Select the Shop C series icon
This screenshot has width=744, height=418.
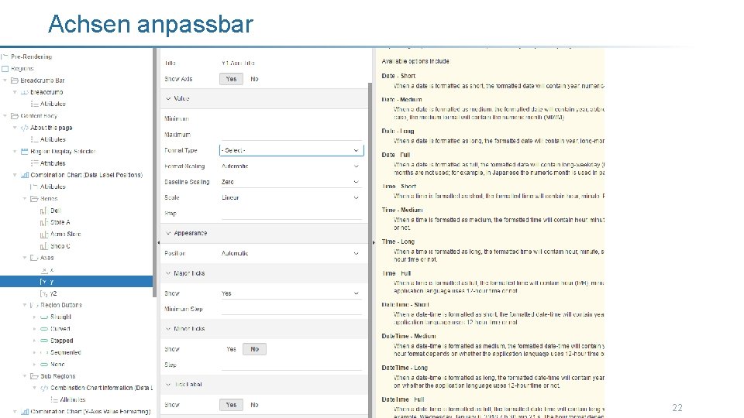coord(44,246)
